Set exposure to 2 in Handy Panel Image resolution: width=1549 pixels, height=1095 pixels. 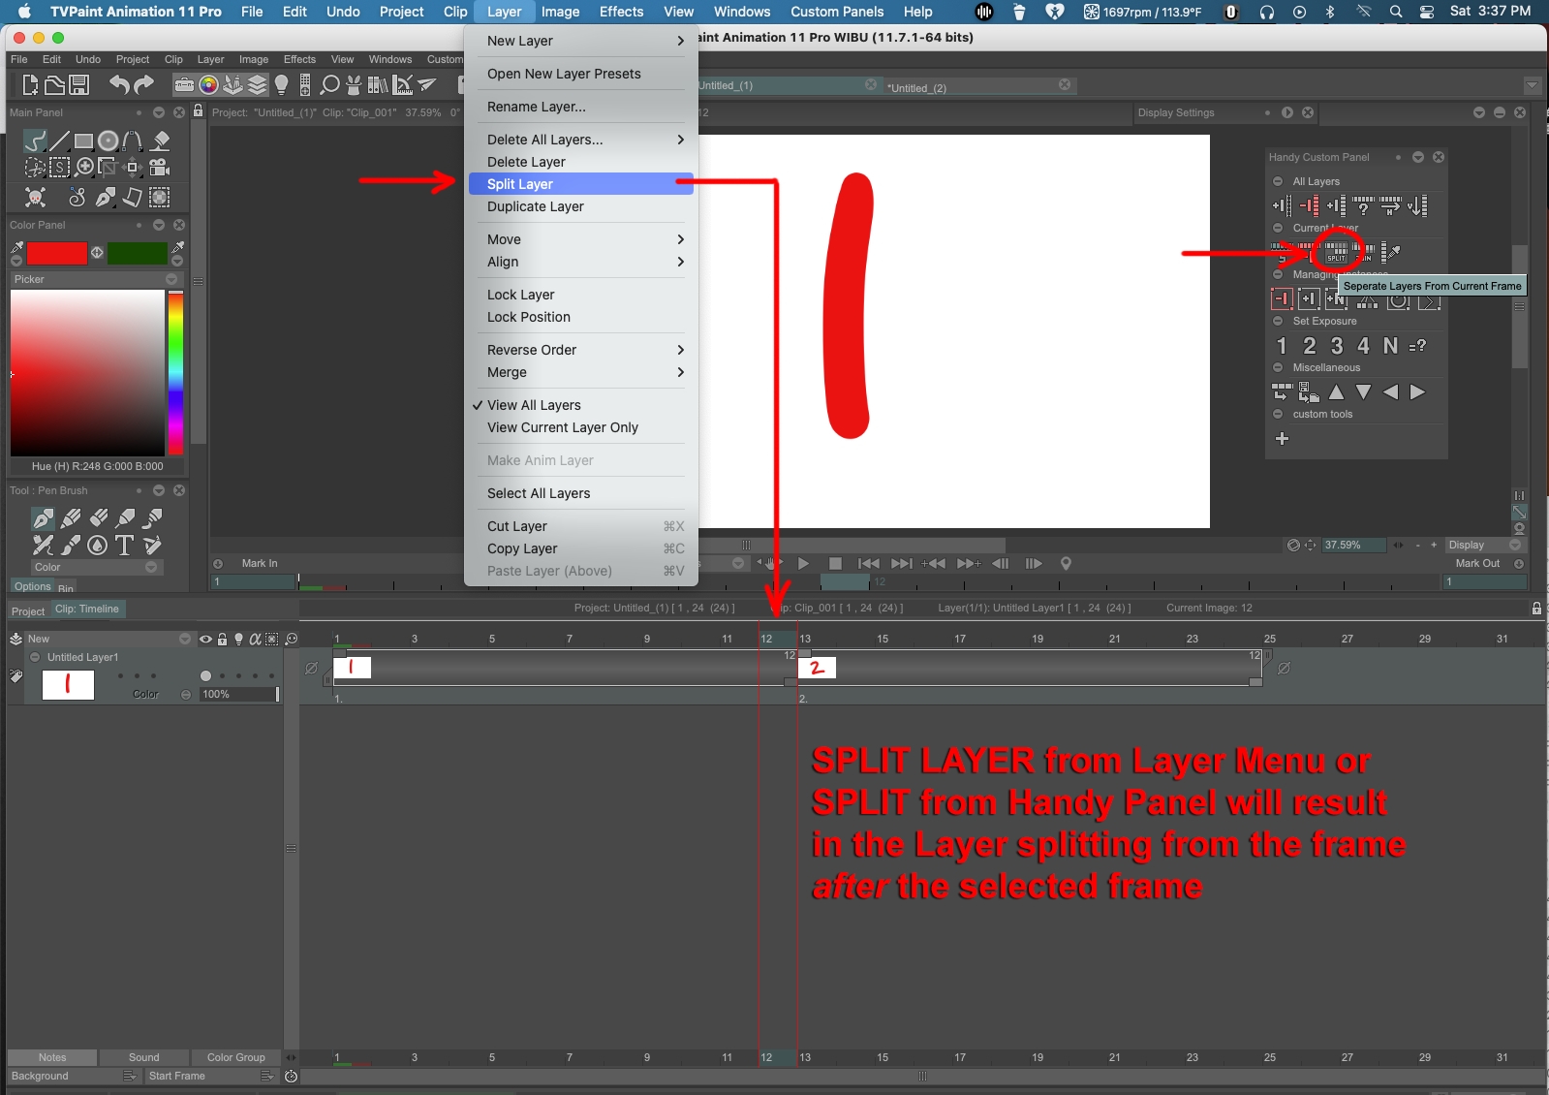(1309, 346)
